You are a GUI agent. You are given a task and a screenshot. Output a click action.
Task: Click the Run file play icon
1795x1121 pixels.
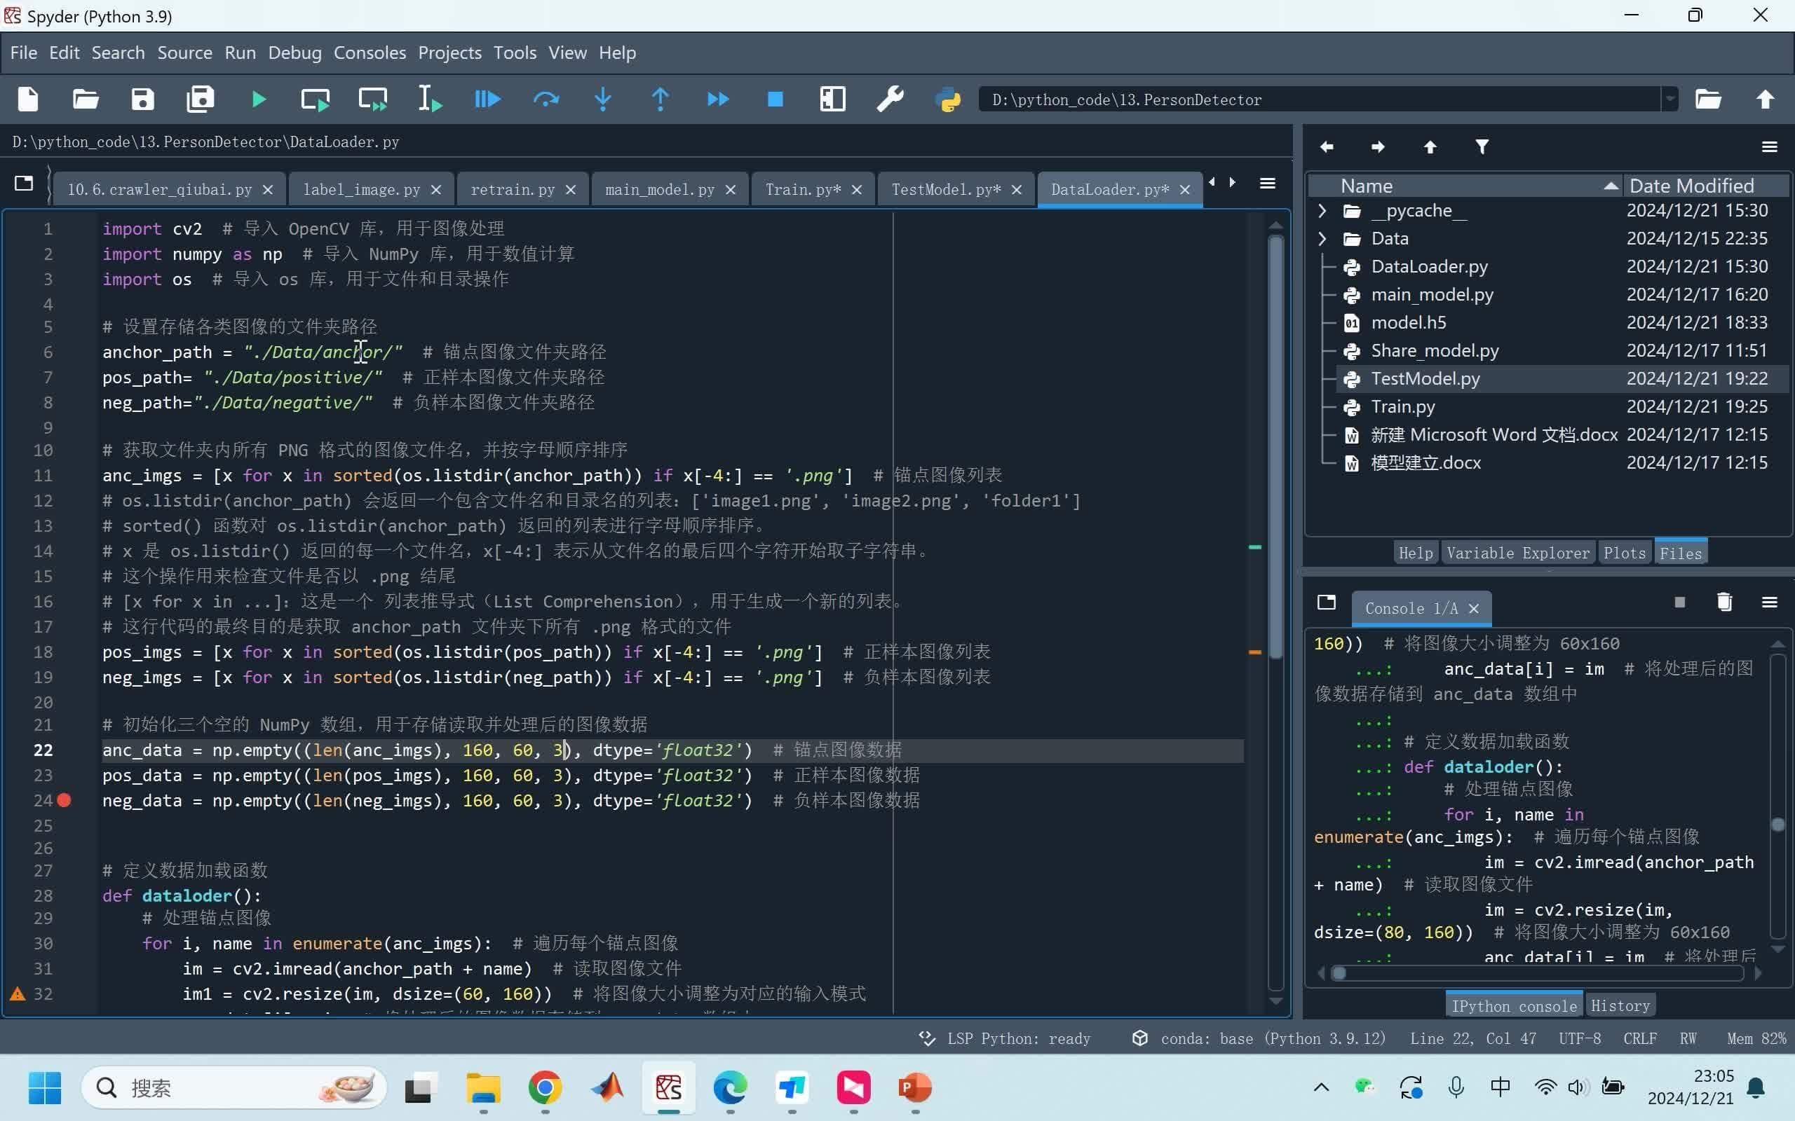coord(258,99)
